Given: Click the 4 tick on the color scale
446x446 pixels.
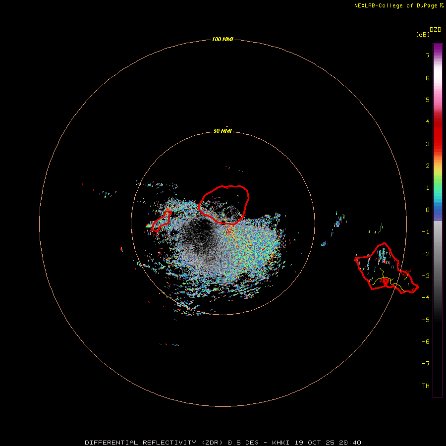Looking at the screenshot, I should click(428, 122).
